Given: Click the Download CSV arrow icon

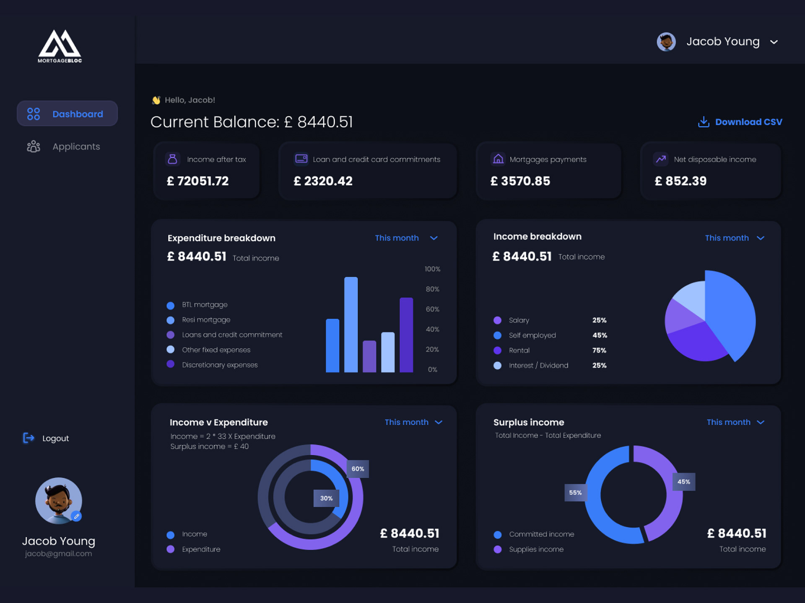Looking at the screenshot, I should click(704, 122).
